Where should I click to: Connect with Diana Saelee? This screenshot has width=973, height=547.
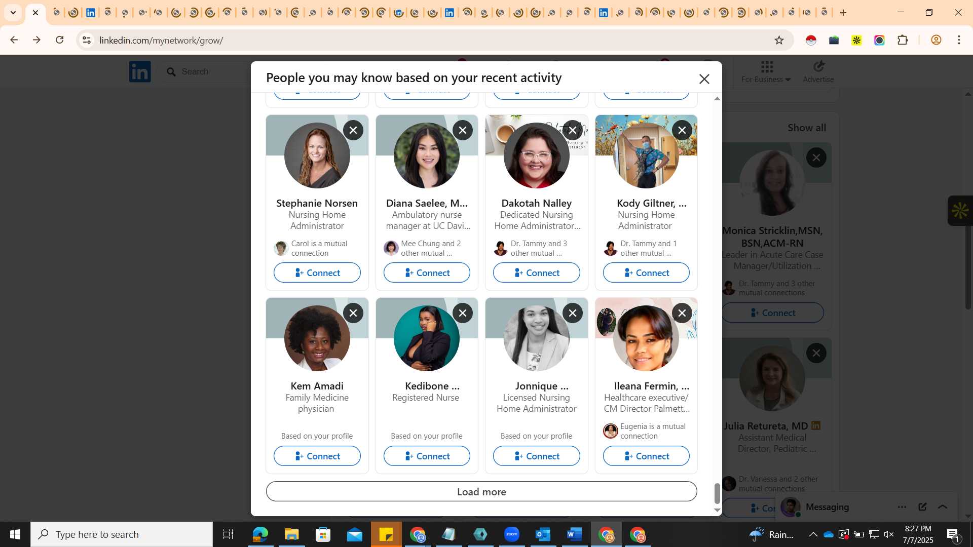point(427,272)
